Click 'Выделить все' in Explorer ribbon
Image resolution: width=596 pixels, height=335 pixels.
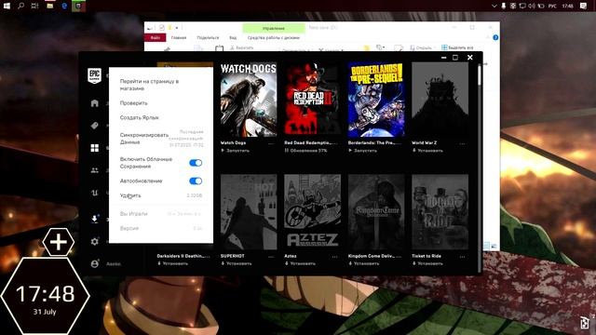tap(457, 47)
